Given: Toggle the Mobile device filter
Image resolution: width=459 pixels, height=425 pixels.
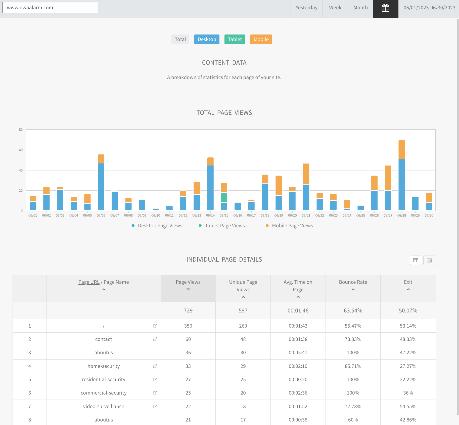Looking at the screenshot, I should [x=261, y=39].
